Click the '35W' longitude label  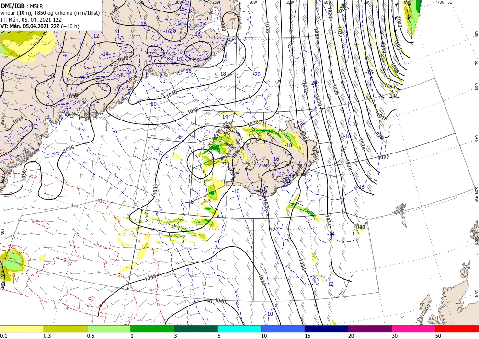point(140,2)
